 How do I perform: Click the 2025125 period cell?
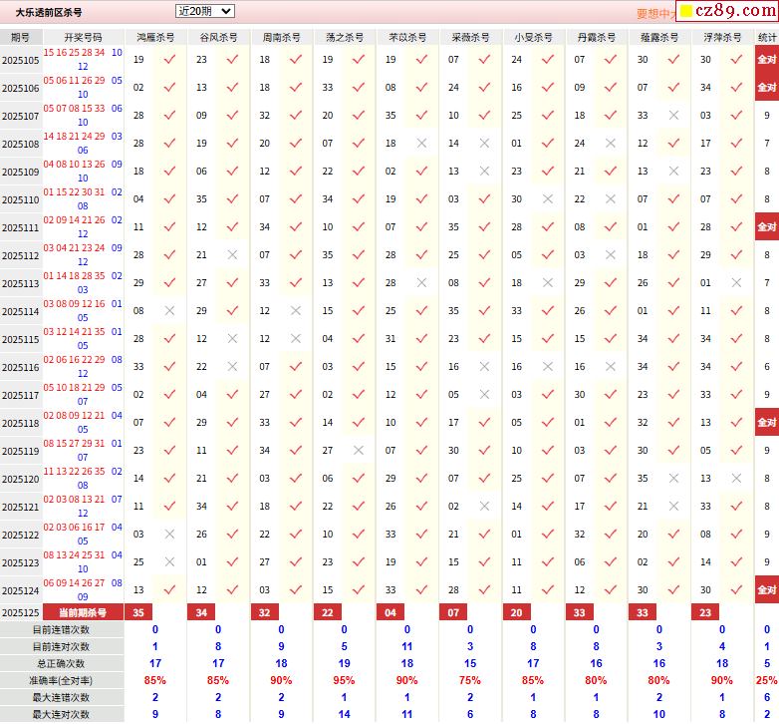click(x=20, y=612)
